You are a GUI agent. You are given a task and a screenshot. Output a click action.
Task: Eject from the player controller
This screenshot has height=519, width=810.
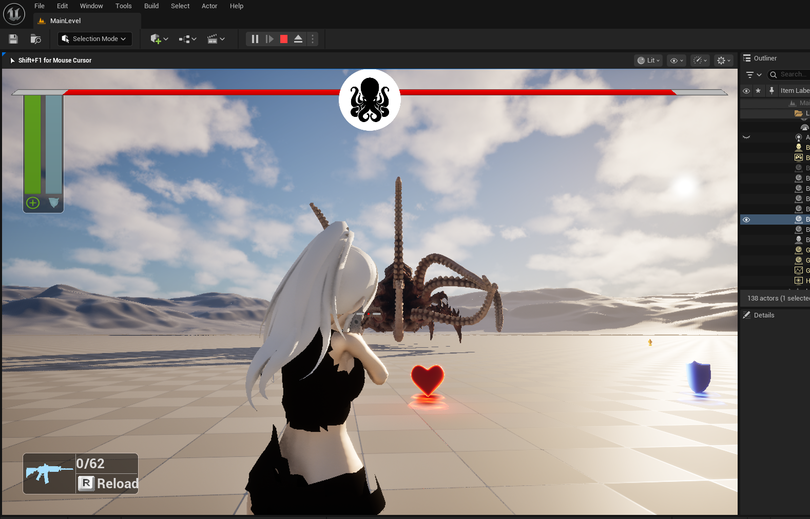[x=298, y=39]
